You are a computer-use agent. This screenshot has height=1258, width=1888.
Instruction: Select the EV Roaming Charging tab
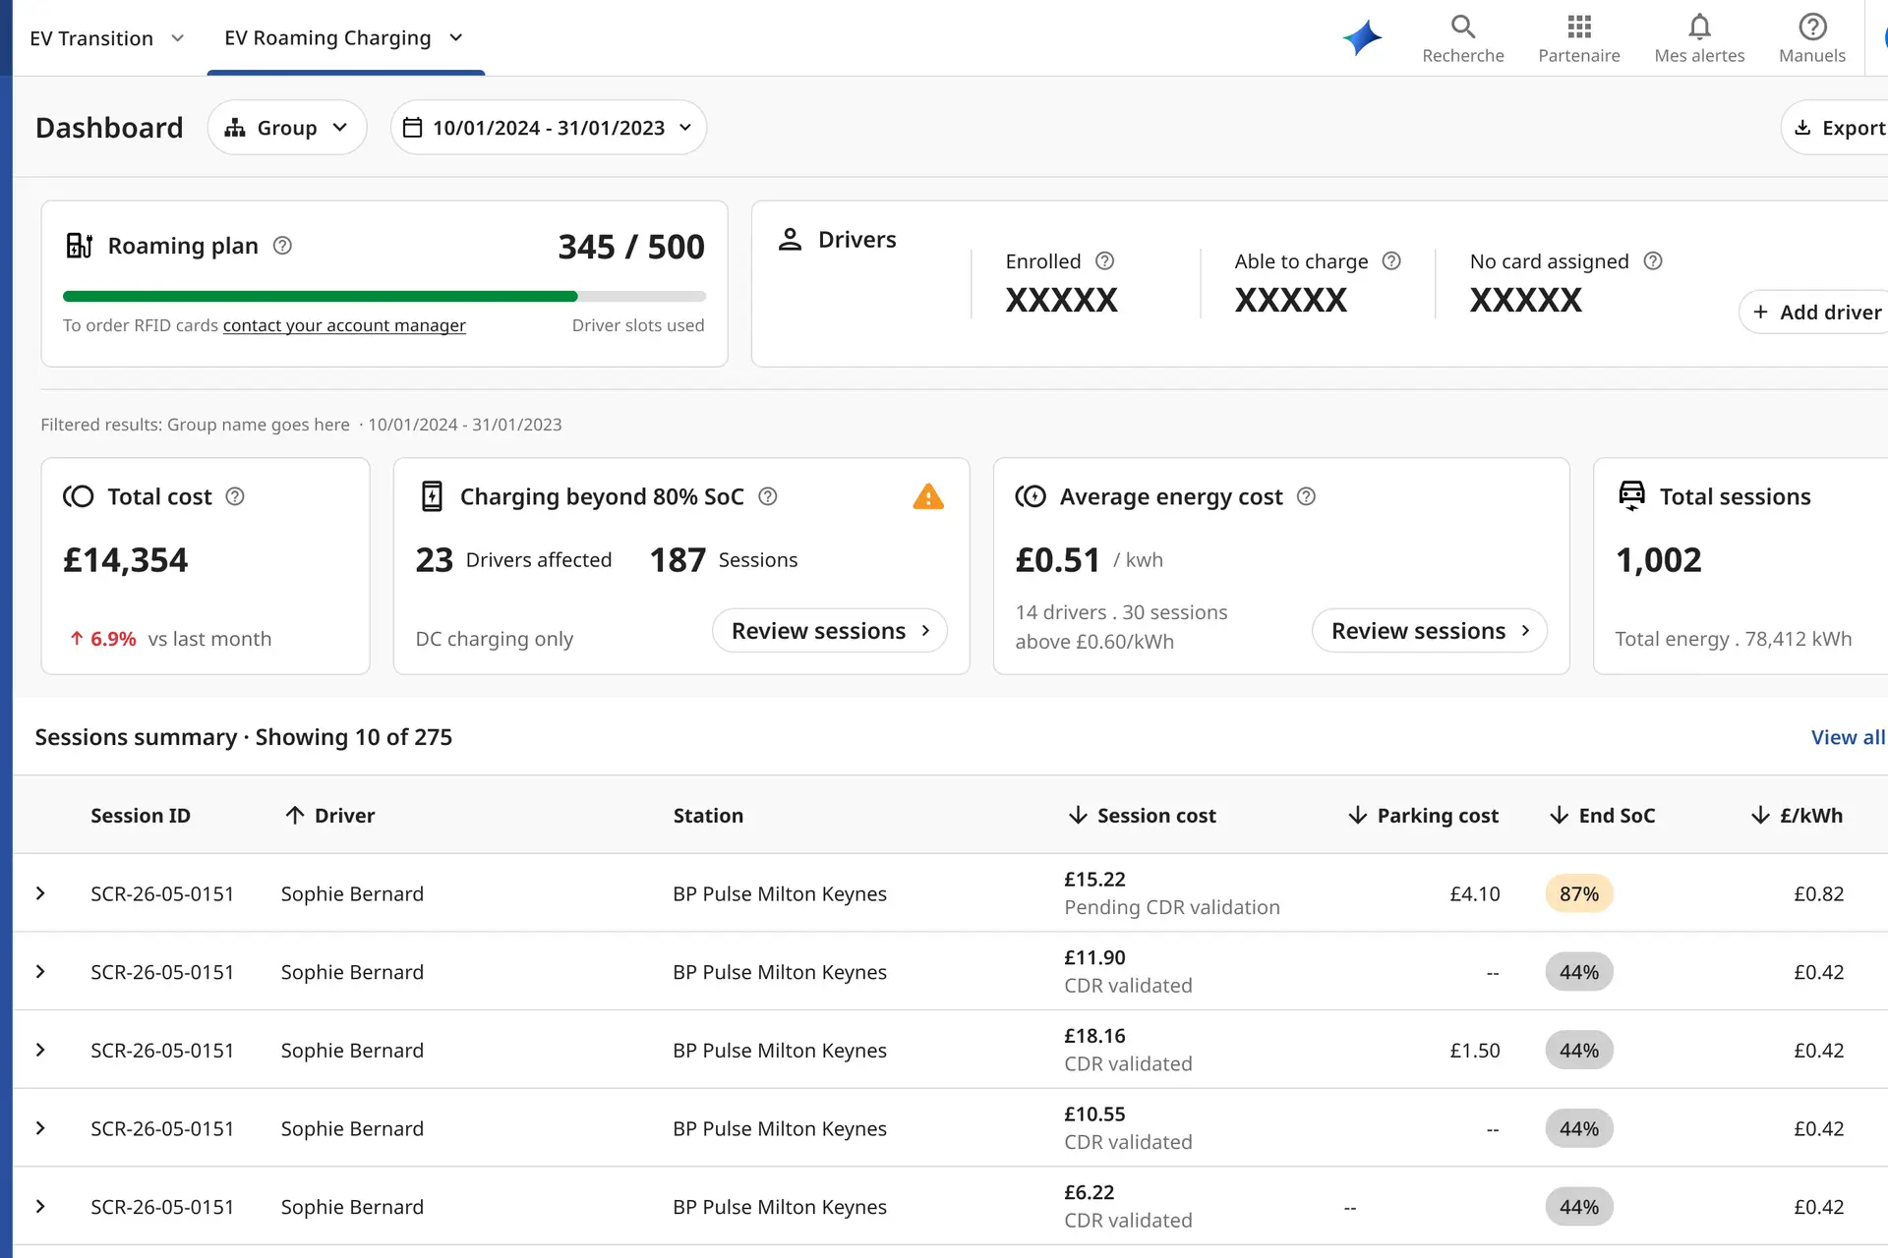pyautogui.click(x=344, y=38)
